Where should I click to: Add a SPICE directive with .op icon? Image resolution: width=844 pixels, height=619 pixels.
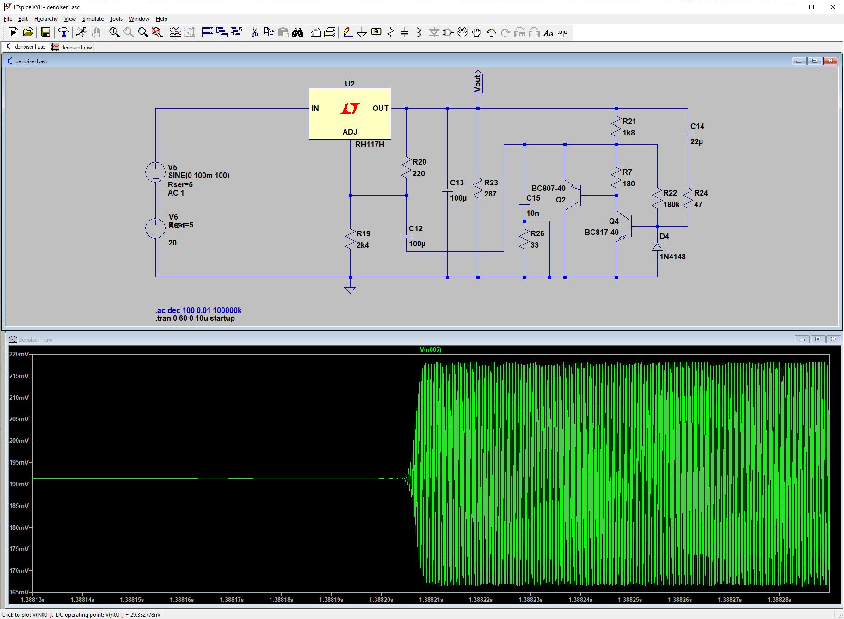coord(562,32)
